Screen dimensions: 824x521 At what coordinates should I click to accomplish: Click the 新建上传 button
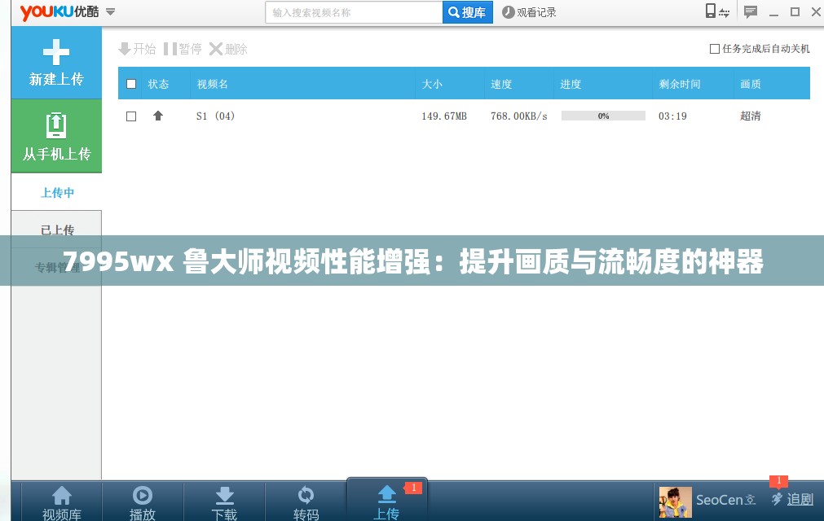[55, 62]
